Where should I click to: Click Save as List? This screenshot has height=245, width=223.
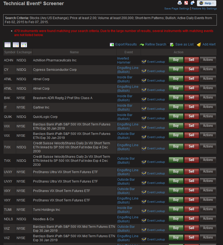point(184,44)
